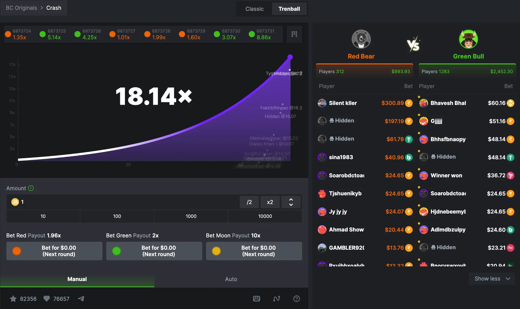Click the heart likes icon
520x309 pixels.
tap(46, 299)
